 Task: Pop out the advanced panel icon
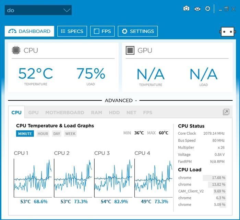226,112
